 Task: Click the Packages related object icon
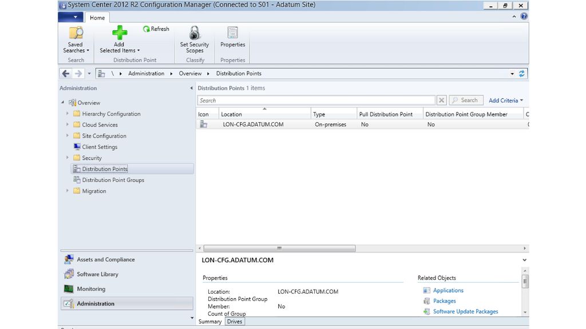426,300
